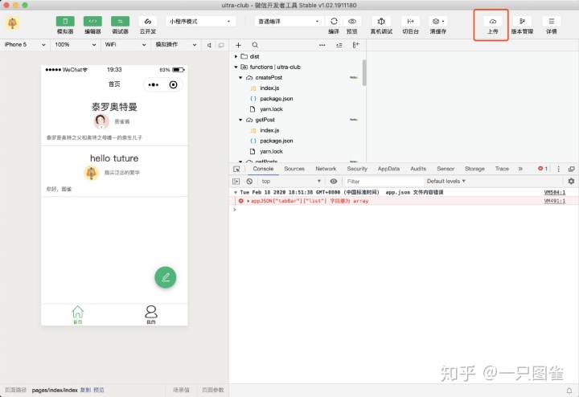Viewport: 579px width, 397px height.
Task: Switch to the Sensor tab
Action: pos(446,169)
